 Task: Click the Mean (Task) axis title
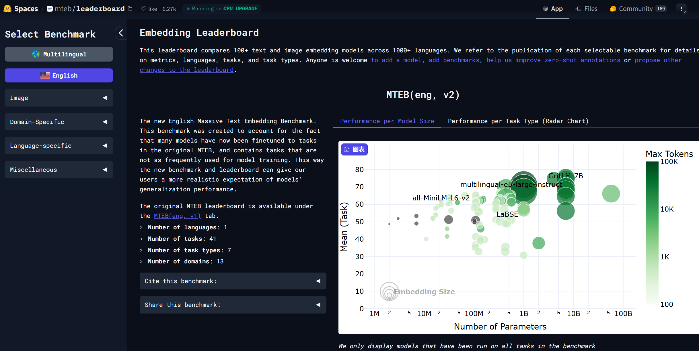(x=344, y=227)
